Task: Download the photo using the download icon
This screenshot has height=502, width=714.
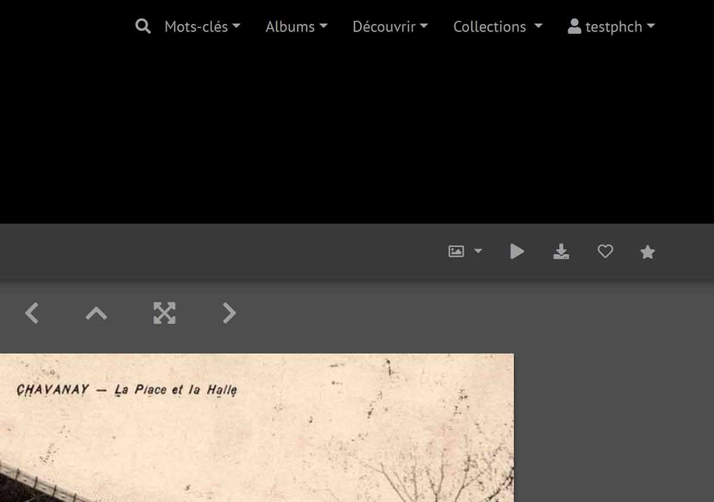Action: coord(561,252)
